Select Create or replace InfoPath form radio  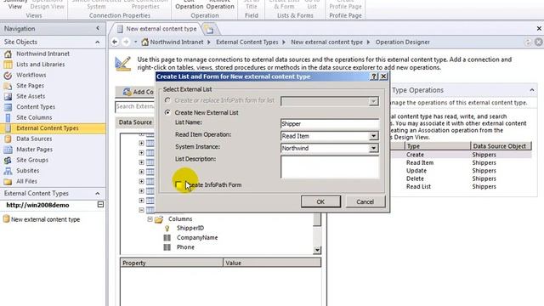pos(167,100)
